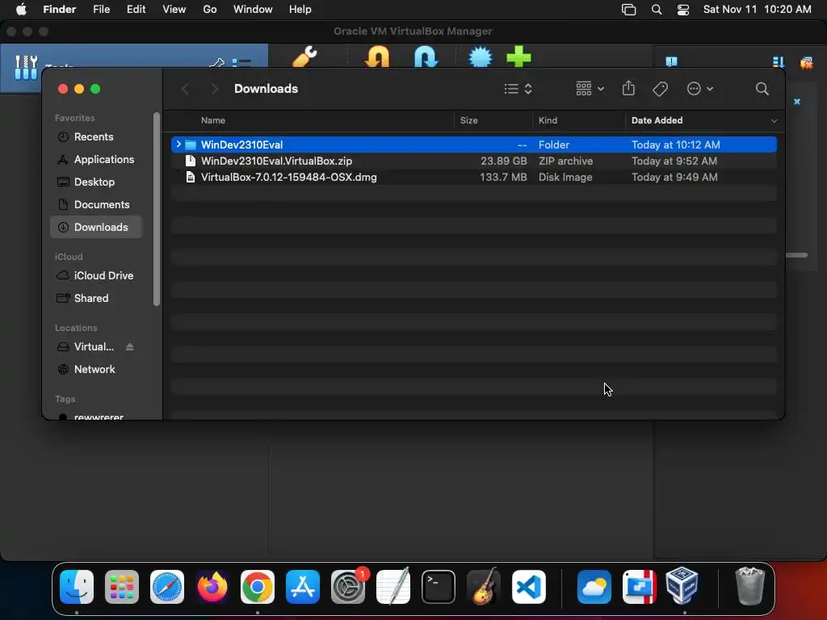Click Finder back navigation arrow
The image size is (827, 620).
[185, 89]
